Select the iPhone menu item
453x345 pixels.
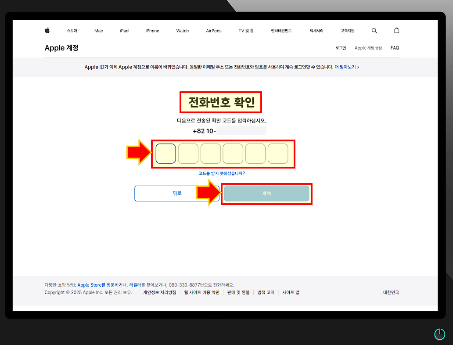pos(152,31)
